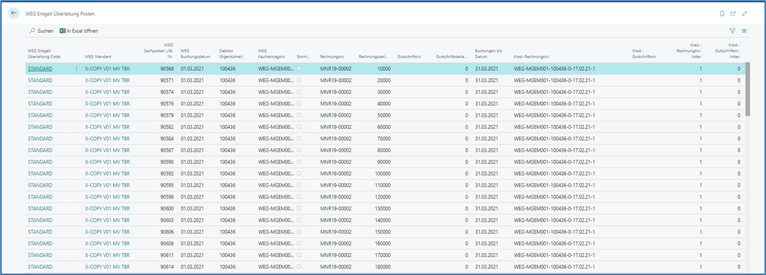The width and height of the screenshot is (766, 275).
Task: Click MNR19-00002 in row 90584
Action: pos(336,139)
